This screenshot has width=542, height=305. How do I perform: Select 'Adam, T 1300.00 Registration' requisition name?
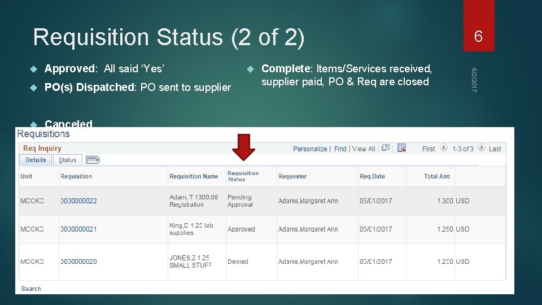pyautogui.click(x=194, y=201)
